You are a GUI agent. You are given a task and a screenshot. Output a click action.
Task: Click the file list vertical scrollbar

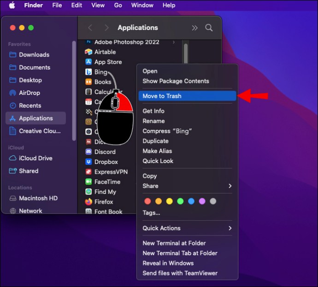(x=186, y=53)
